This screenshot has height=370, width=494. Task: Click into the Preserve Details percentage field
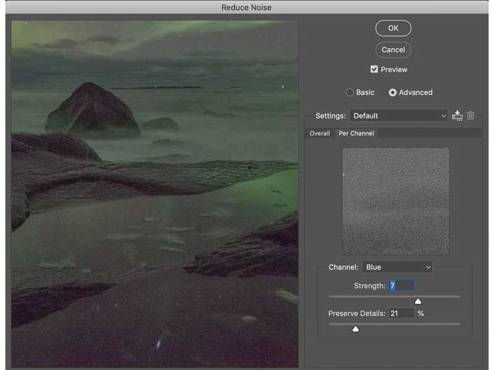(401, 314)
